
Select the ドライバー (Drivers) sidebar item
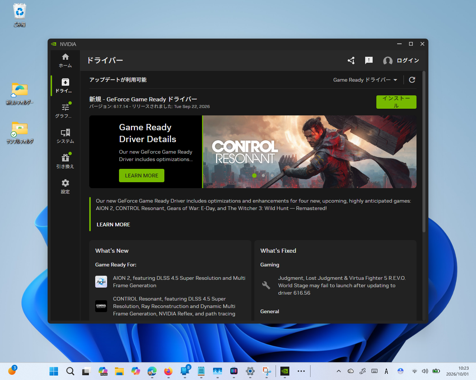coord(65,85)
